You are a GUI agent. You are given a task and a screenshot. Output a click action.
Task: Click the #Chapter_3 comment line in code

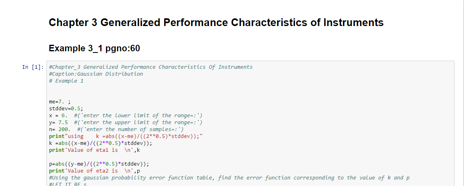(x=150, y=67)
